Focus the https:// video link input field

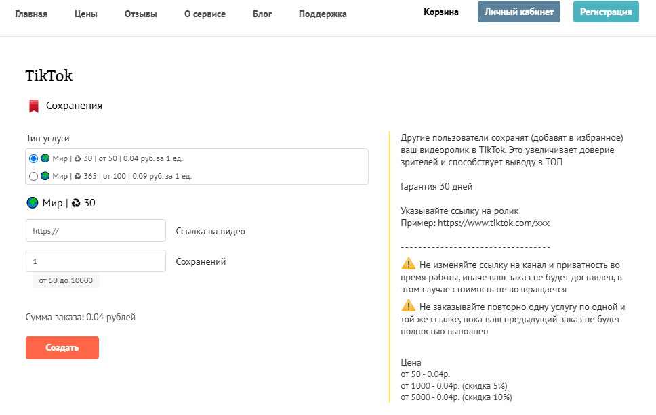coord(96,231)
